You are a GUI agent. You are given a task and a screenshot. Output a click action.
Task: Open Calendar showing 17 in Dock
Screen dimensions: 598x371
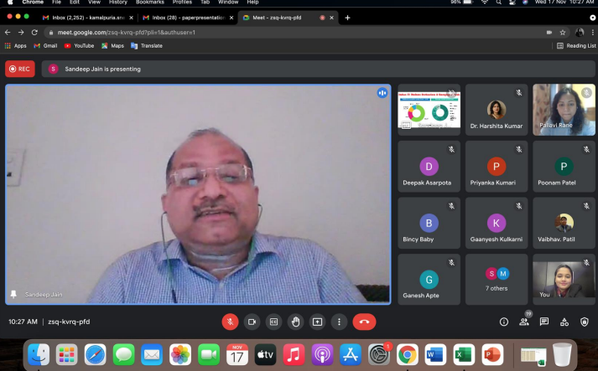coord(237,354)
